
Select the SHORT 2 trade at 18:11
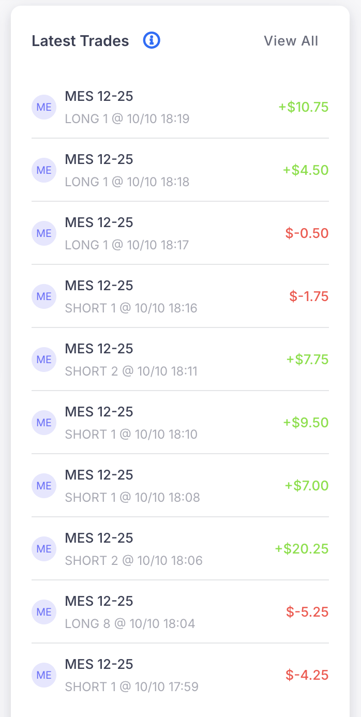[131, 360]
